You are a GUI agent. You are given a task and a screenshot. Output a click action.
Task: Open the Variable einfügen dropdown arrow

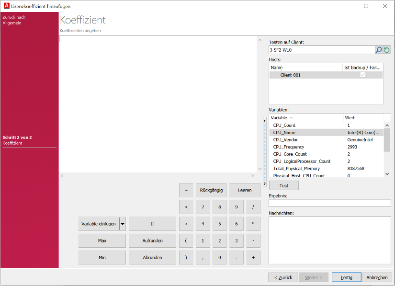click(123, 224)
